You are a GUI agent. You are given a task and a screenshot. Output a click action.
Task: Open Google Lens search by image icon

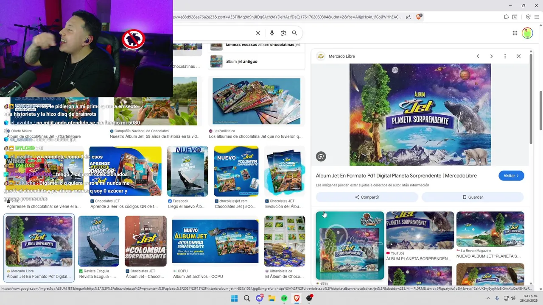(283, 33)
